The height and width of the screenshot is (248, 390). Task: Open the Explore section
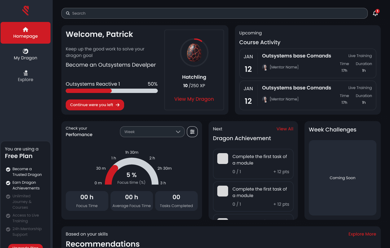[26, 76]
